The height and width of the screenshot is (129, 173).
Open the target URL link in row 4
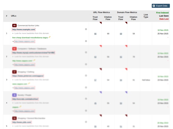point(25,111)
